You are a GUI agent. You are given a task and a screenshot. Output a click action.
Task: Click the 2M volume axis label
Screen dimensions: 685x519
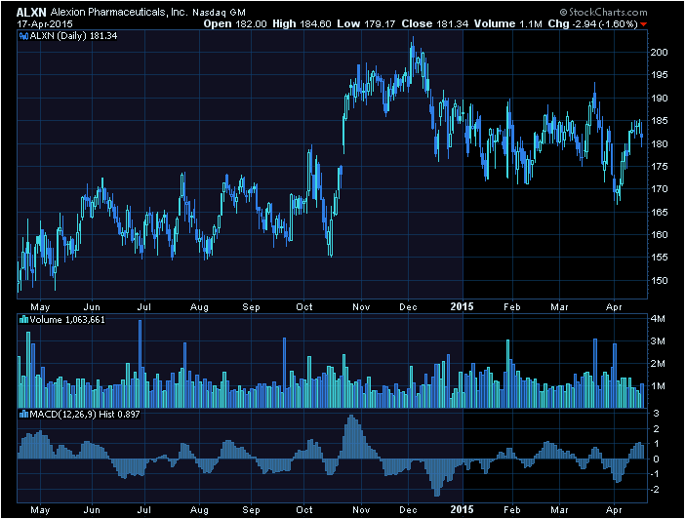click(658, 364)
